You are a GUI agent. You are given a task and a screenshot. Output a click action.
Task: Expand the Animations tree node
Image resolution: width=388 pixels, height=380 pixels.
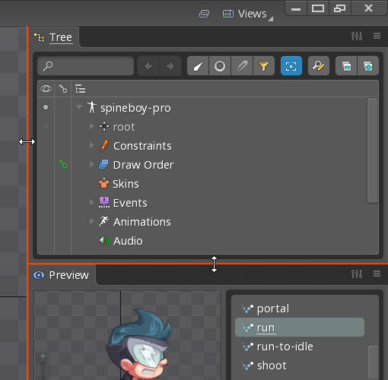point(92,221)
